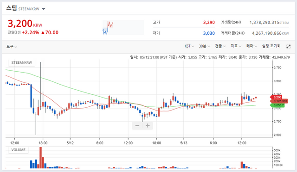297x172 pixels.
Task: Open the KST timezone dropdown
Action: coord(189,46)
